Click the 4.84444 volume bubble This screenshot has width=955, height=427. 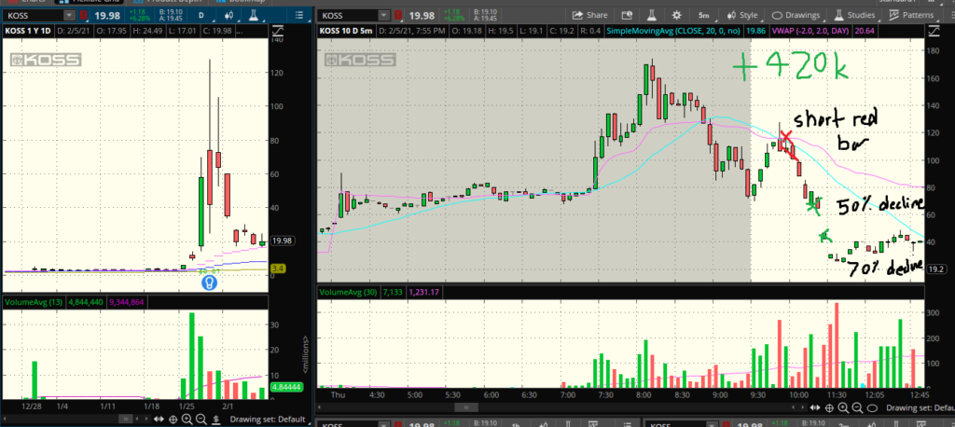pyautogui.click(x=285, y=386)
